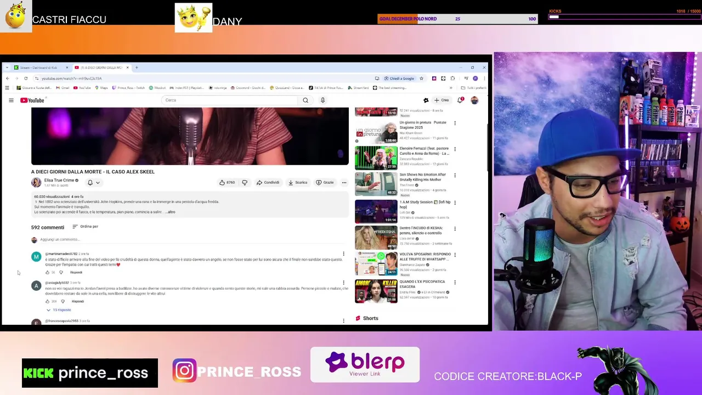Open the YouTube account avatar menu
Screen dimensions: 702x395
coord(474,100)
